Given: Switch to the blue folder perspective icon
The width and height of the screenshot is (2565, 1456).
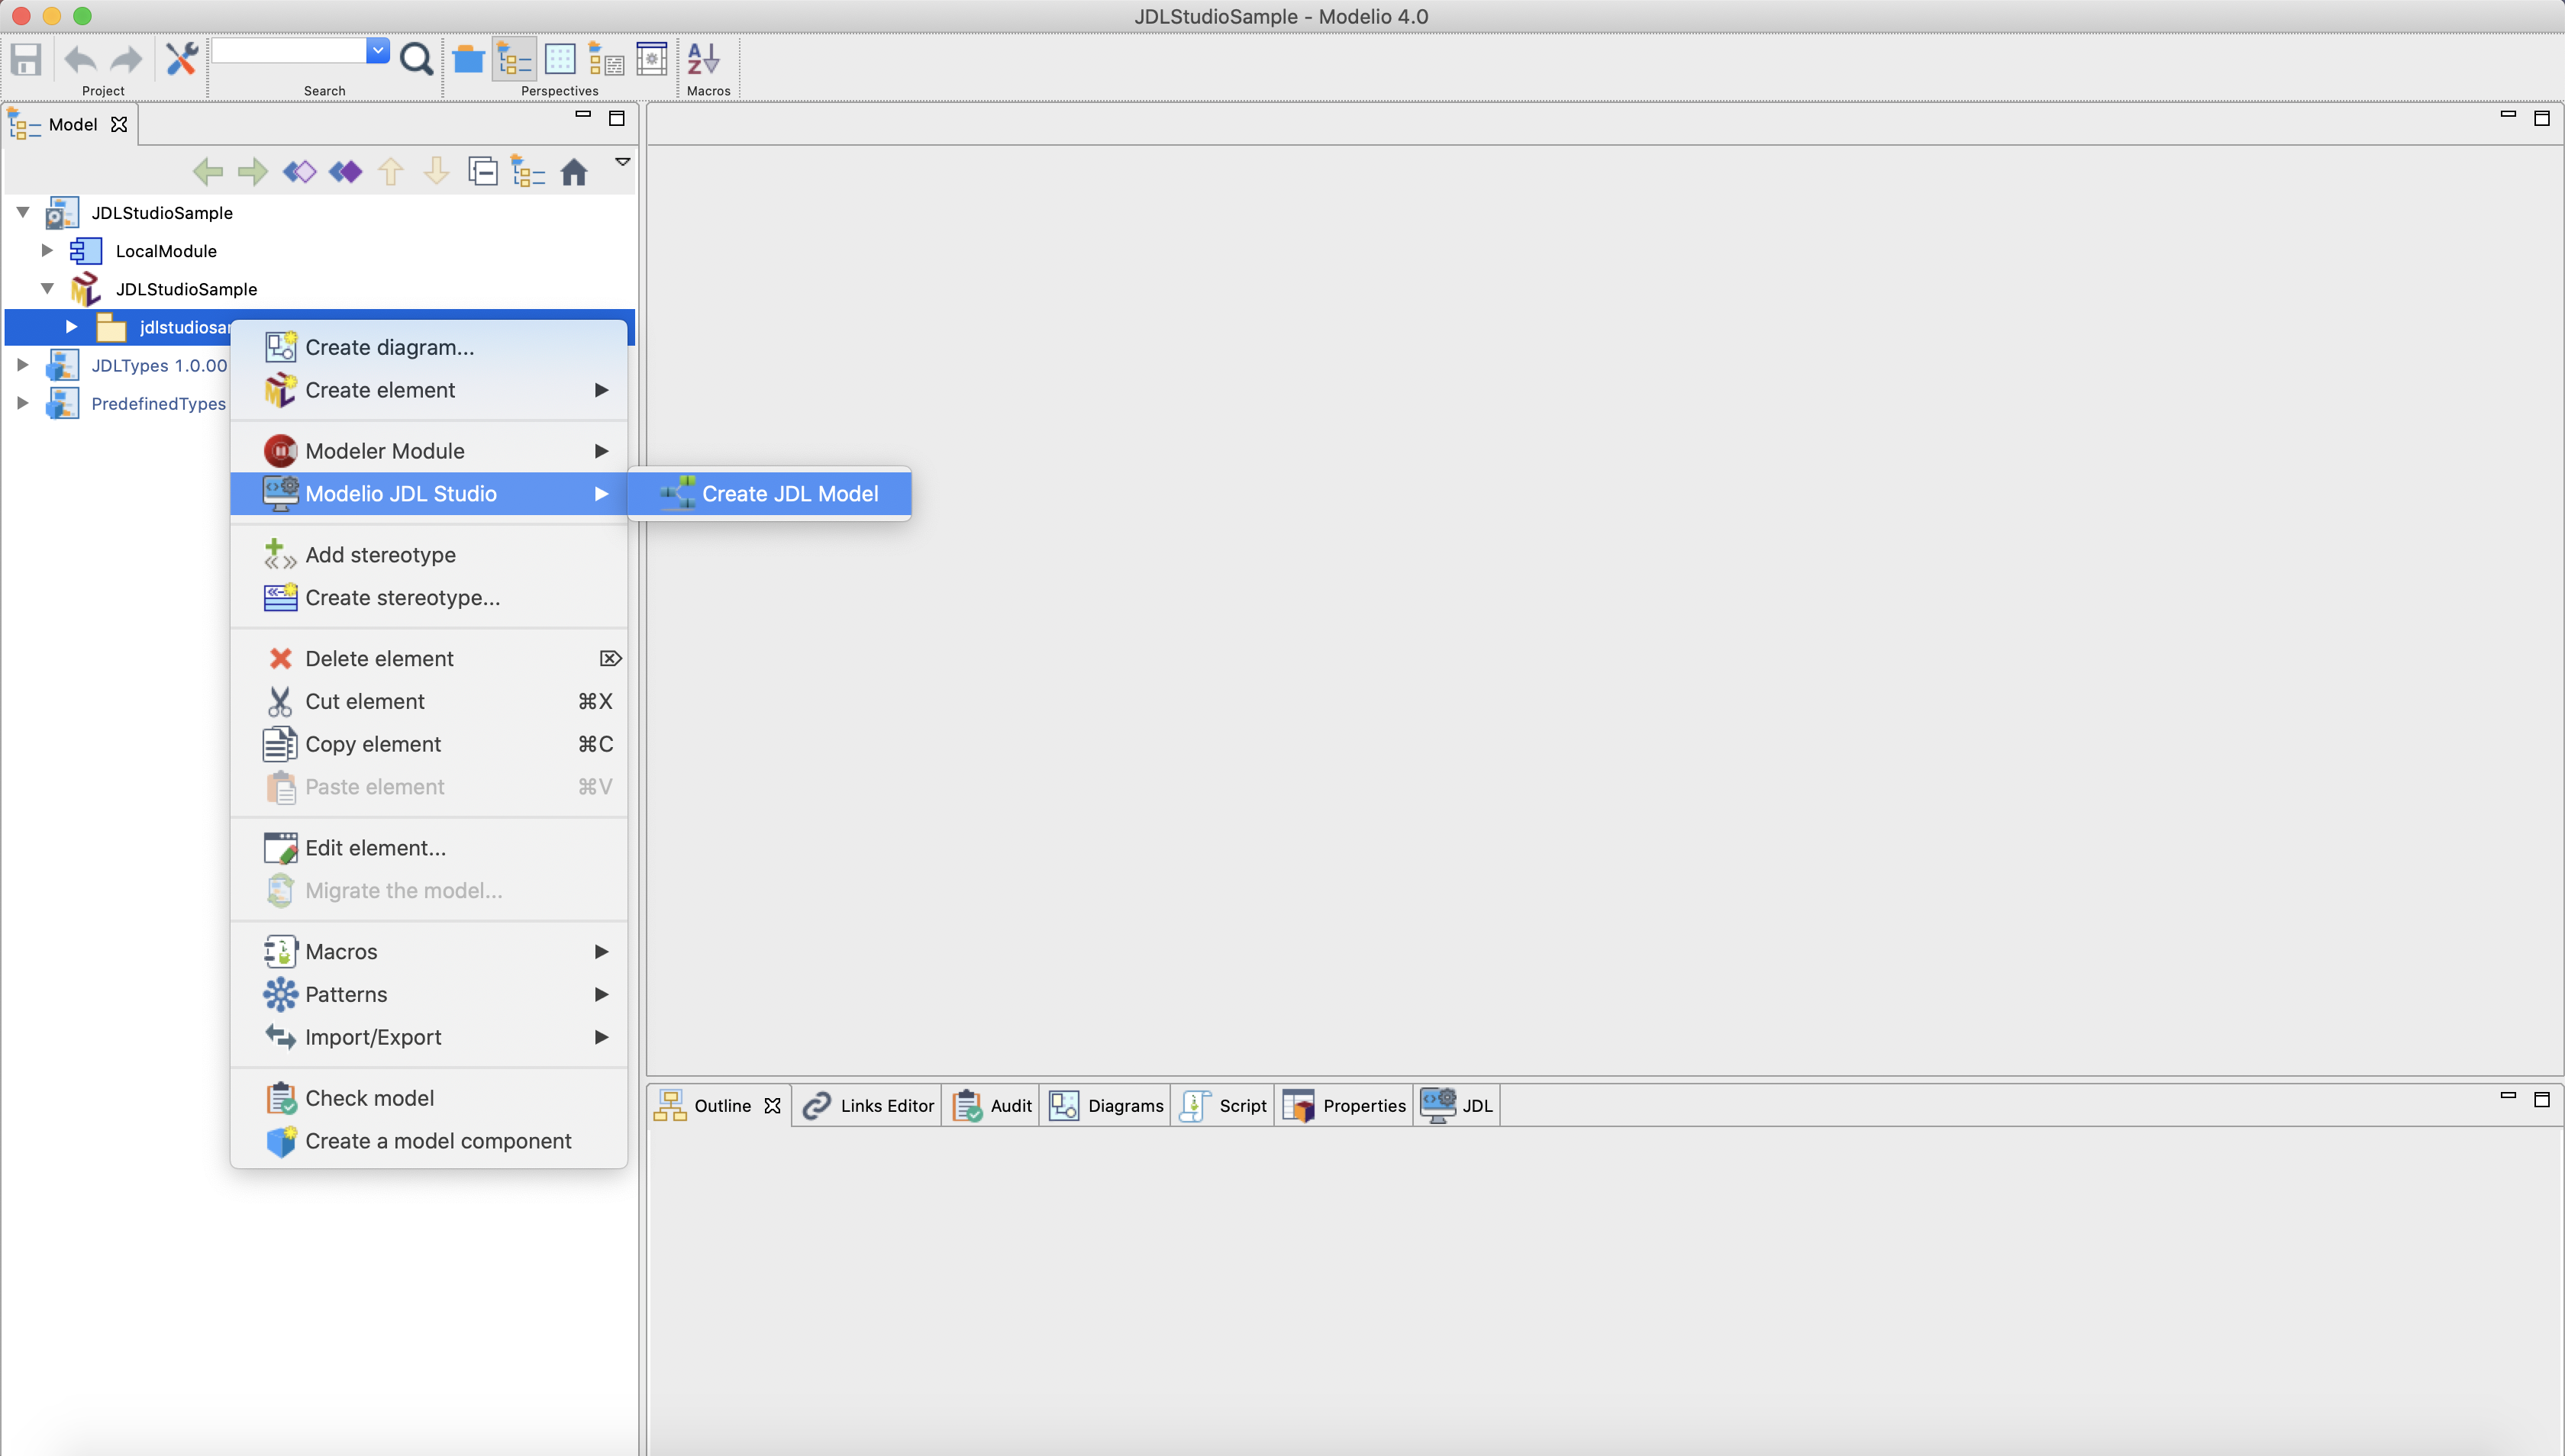Looking at the screenshot, I should tap(468, 59).
